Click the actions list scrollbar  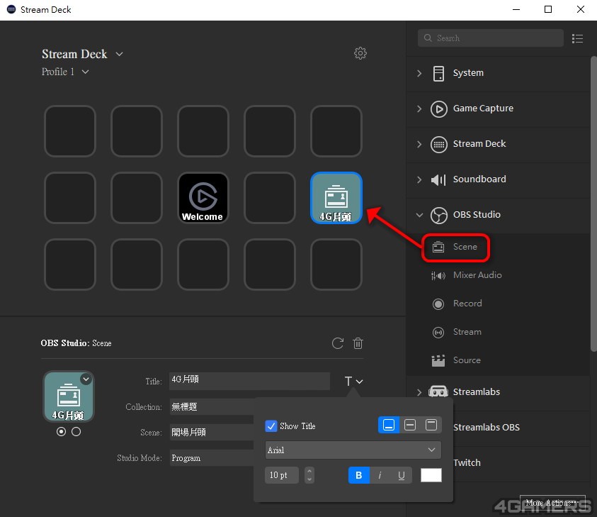pos(593,204)
